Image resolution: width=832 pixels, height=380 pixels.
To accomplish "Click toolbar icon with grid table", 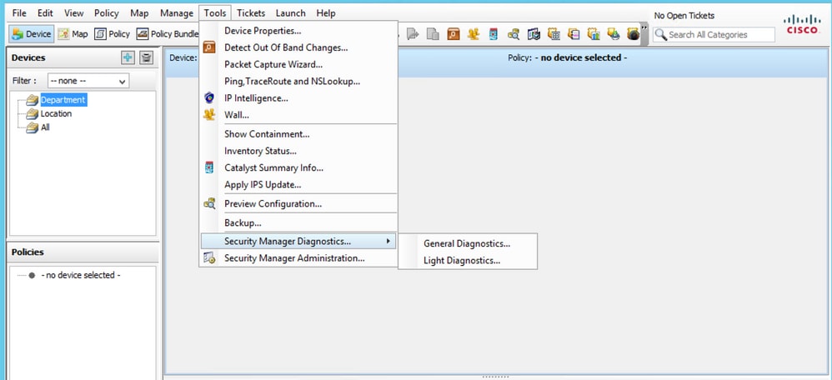I will [x=554, y=34].
